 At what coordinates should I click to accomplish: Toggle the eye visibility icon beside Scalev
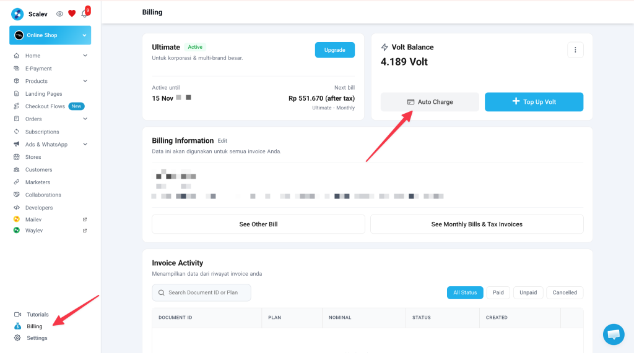coord(60,14)
